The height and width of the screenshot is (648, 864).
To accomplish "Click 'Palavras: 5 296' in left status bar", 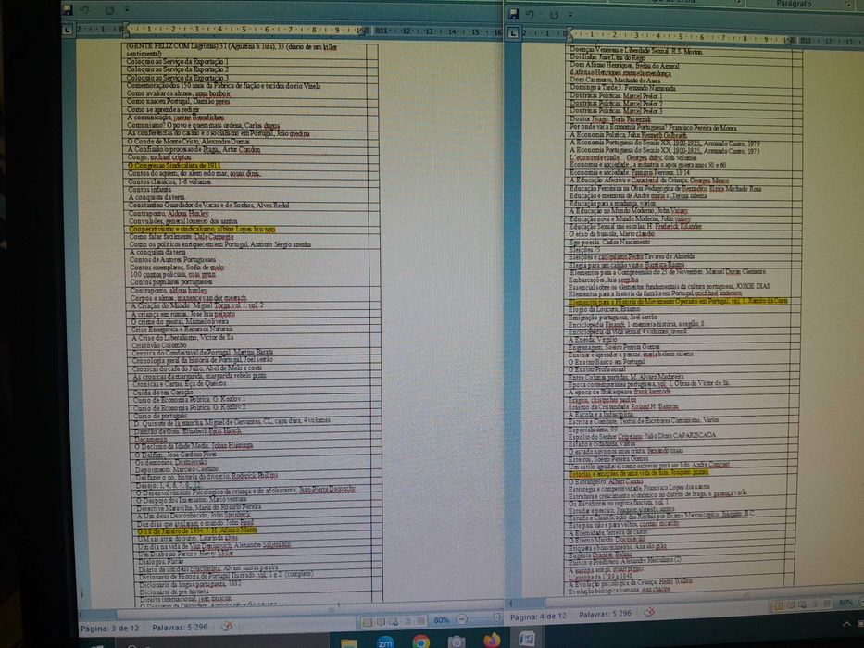I will tap(180, 627).
